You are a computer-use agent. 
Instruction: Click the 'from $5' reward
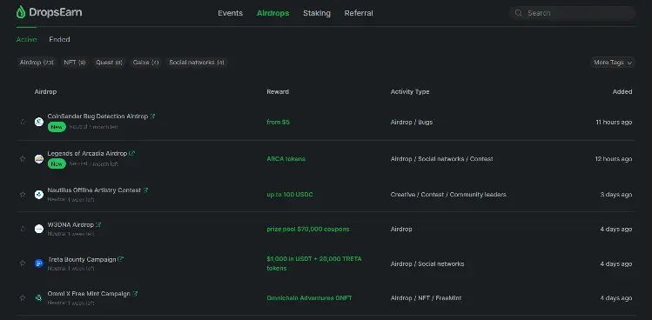tap(279, 123)
